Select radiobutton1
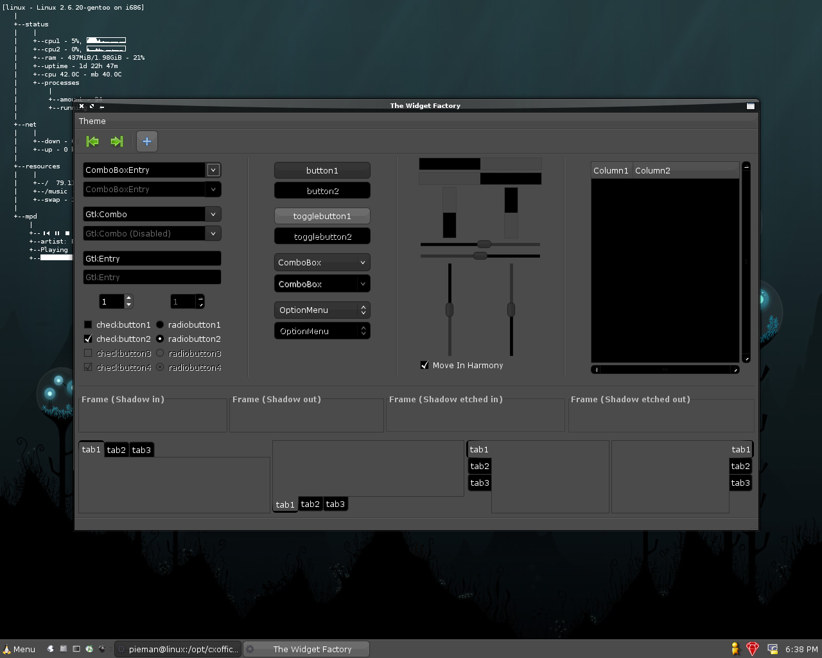The image size is (822, 658). tap(160, 325)
